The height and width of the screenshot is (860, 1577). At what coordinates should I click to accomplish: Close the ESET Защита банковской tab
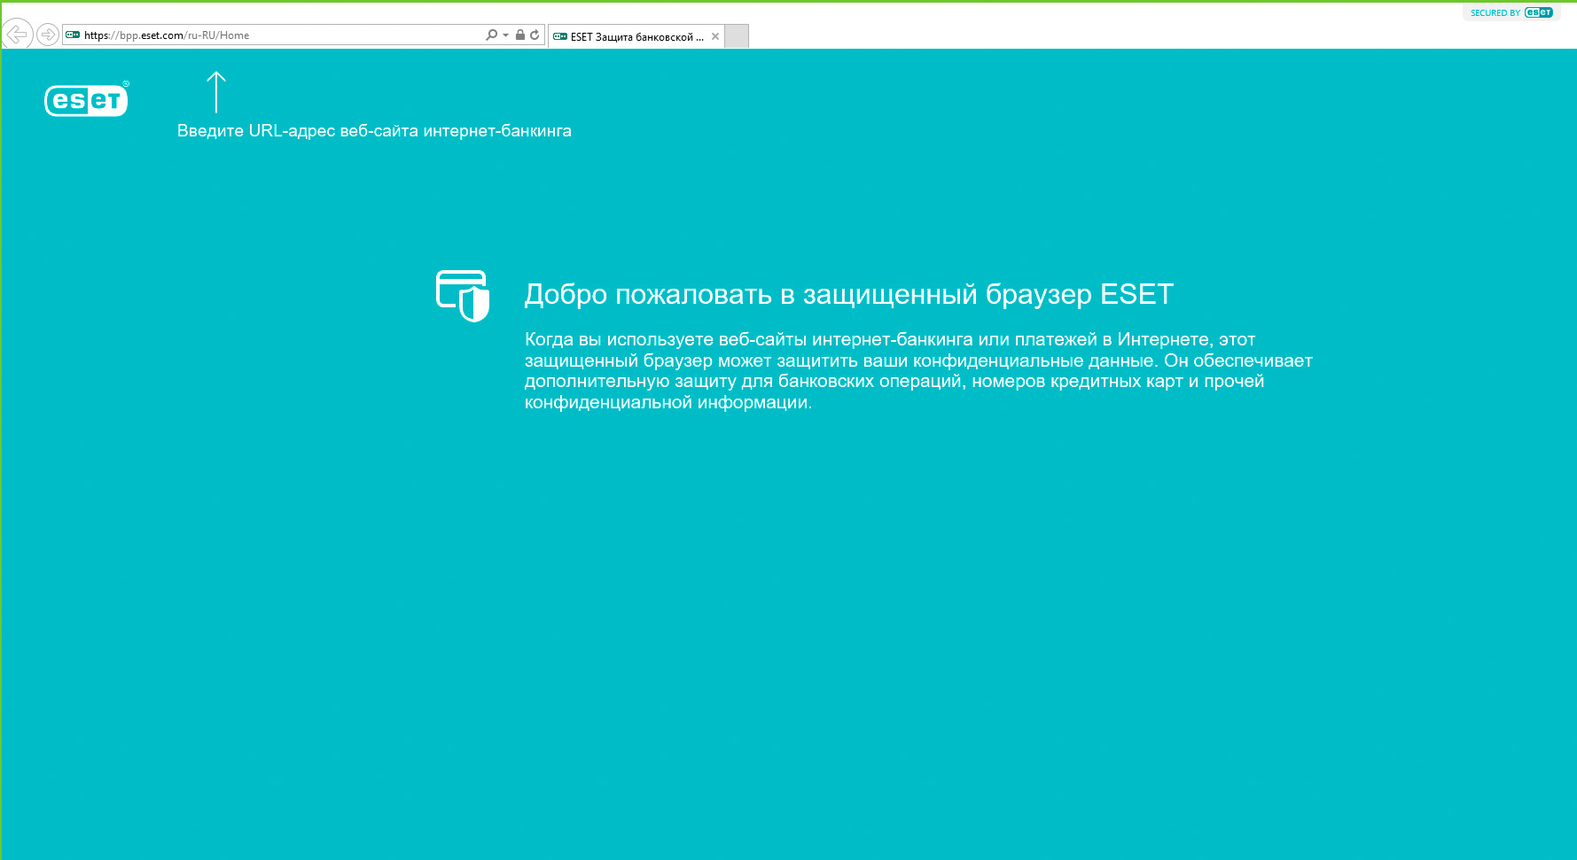tap(715, 36)
